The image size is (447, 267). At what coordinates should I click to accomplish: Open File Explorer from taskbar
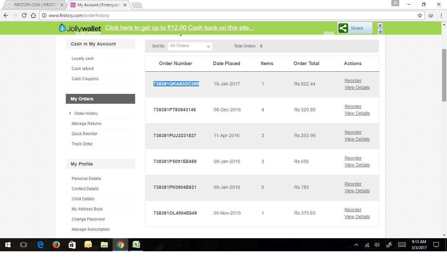click(104, 245)
